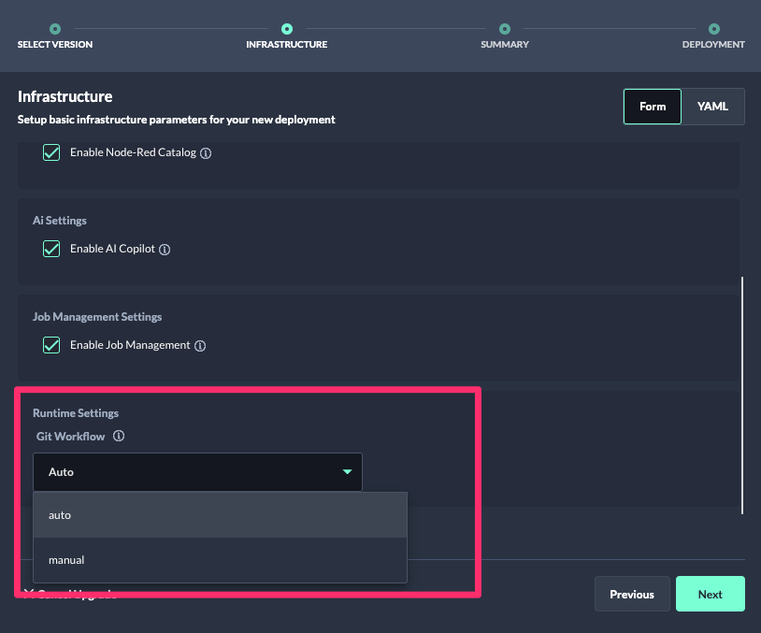This screenshot has width=761, height=633.
Task: Click the Infrastructure step indicator icon
Action: [x=286, y=28]
